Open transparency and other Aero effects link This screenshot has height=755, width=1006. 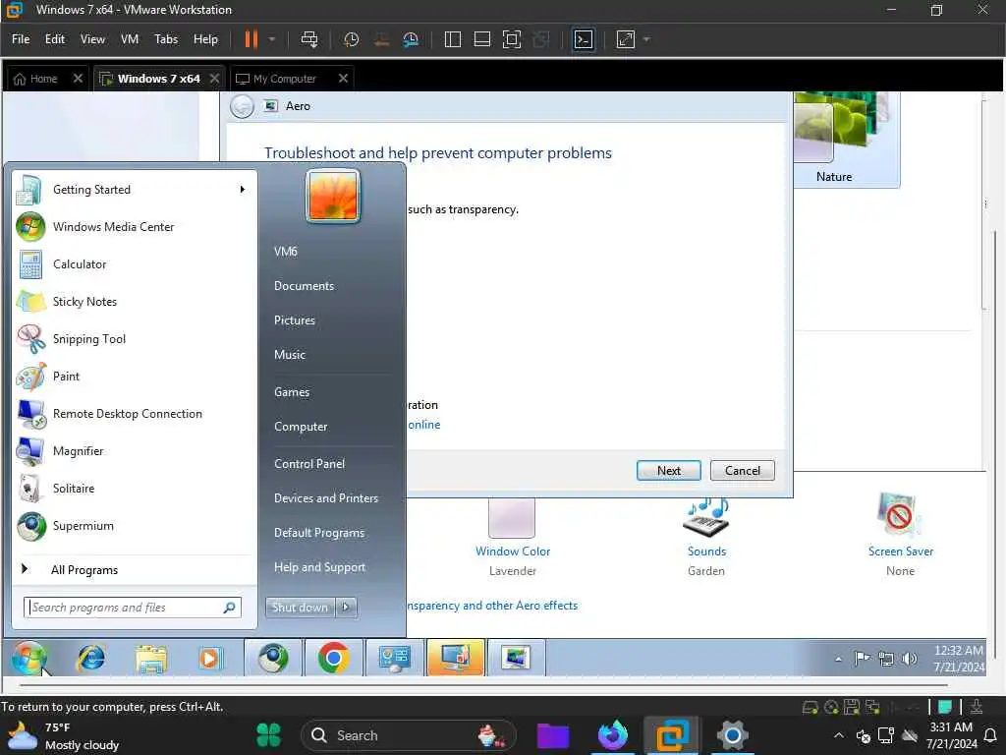492,606
